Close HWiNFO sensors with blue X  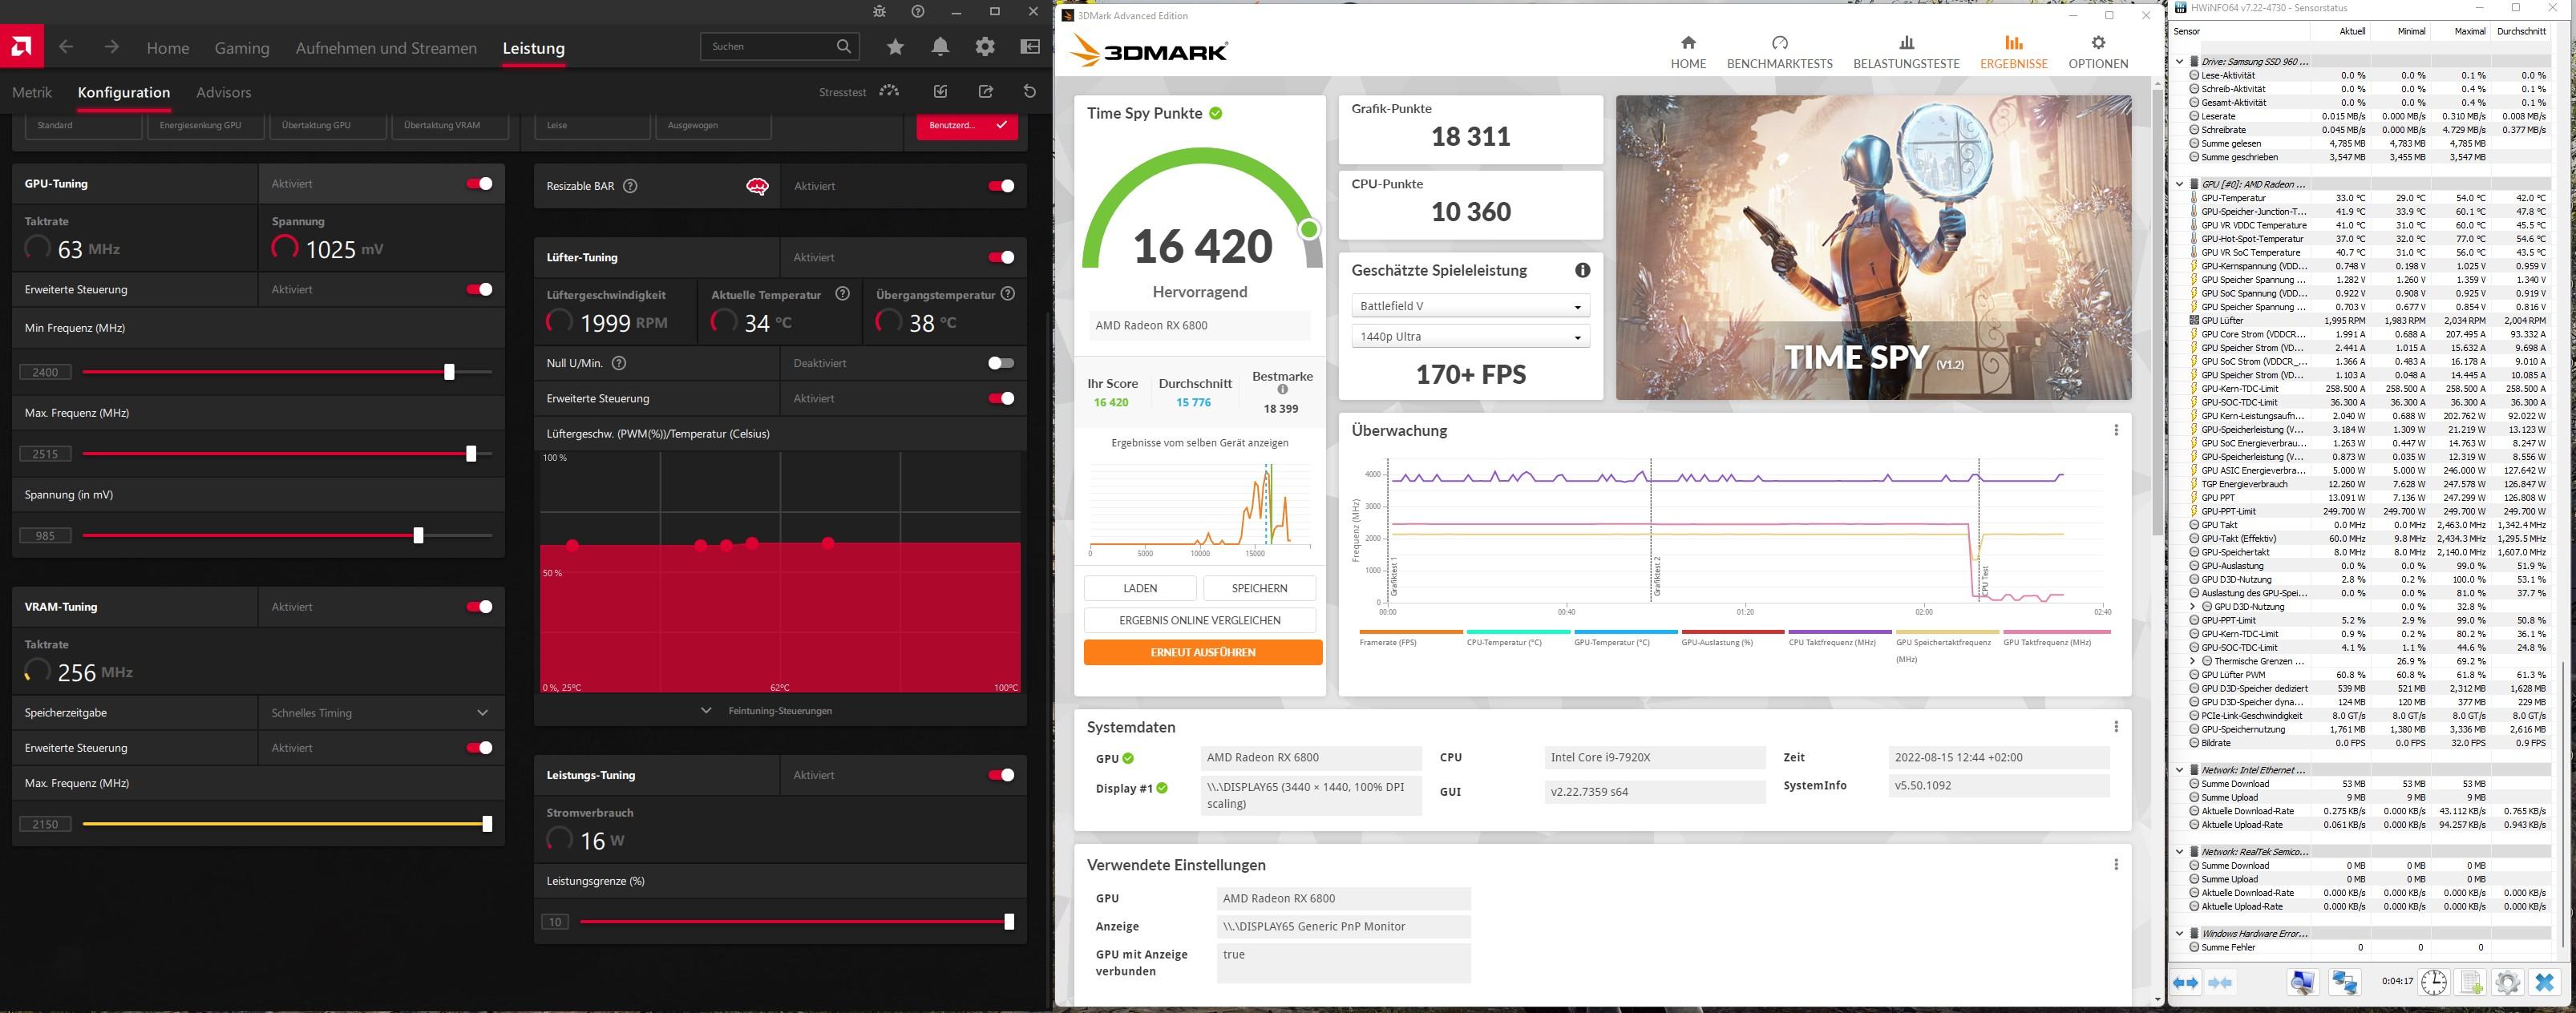2545,983
